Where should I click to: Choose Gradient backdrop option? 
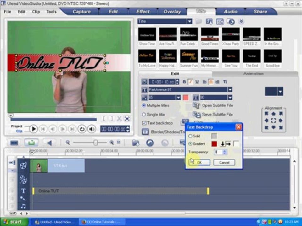190,144
